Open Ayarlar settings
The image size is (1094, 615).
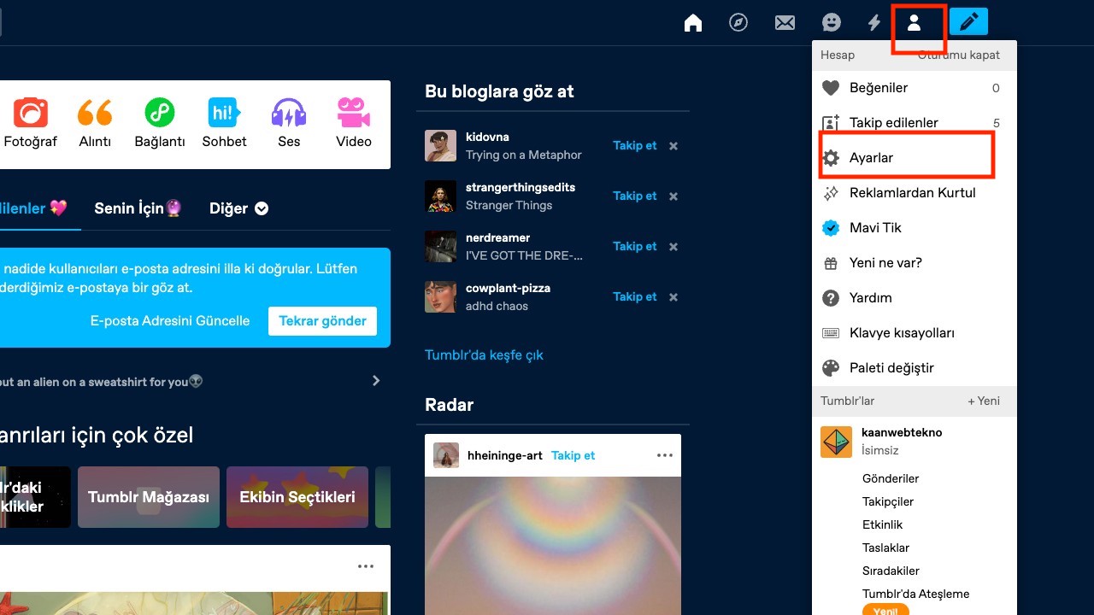click(x=915, y=158)
